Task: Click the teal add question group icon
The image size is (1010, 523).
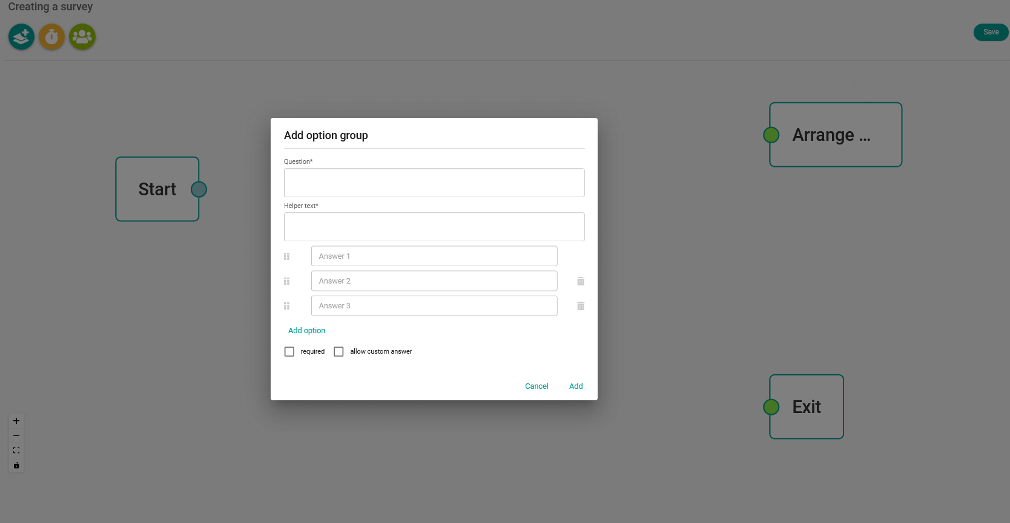Action: (21, 36)
